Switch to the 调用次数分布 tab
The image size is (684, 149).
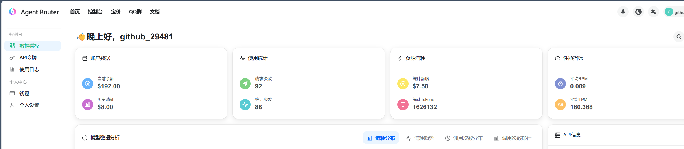pos(464,138)
